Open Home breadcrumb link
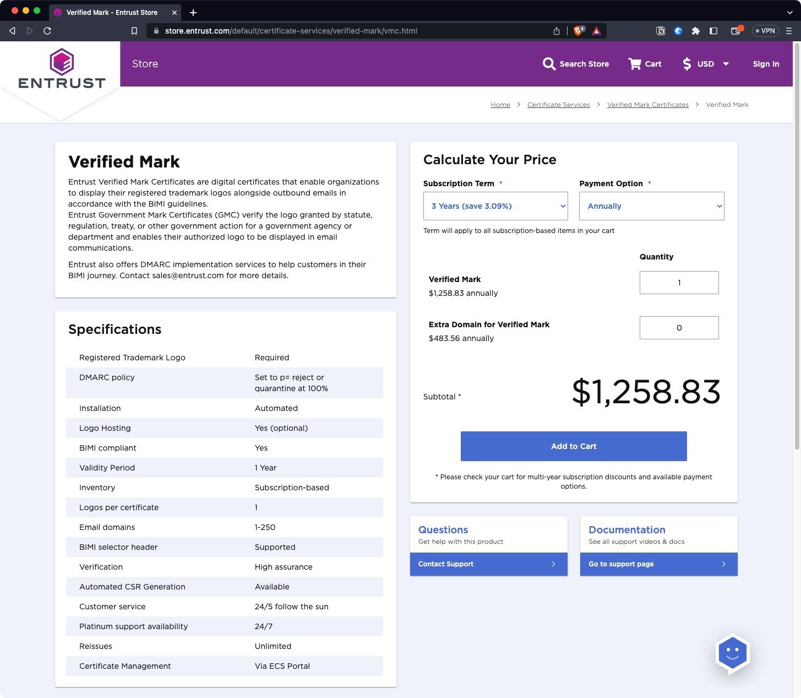This screenshot has height=698, width=801. [x=500, y=105]
